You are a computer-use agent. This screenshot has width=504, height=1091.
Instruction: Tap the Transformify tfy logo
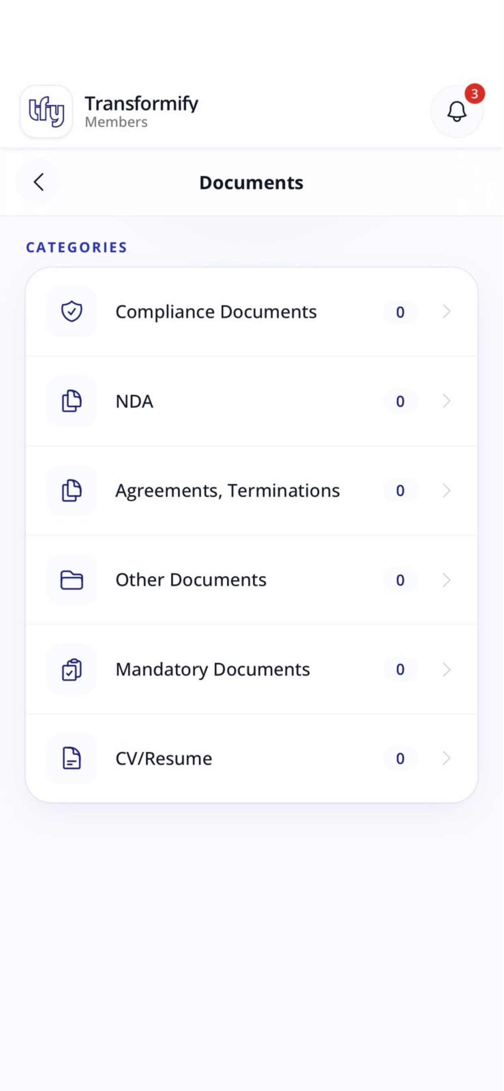tap(46, 111)
